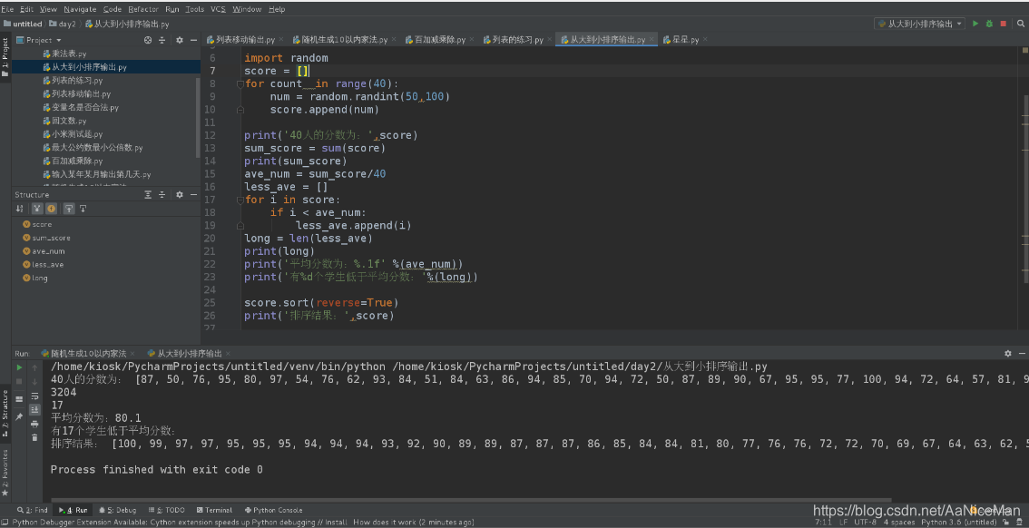Toggle Autoscroll to Source in Structure
This screenshot has width=1029, height=528.
tap(69, 209)
